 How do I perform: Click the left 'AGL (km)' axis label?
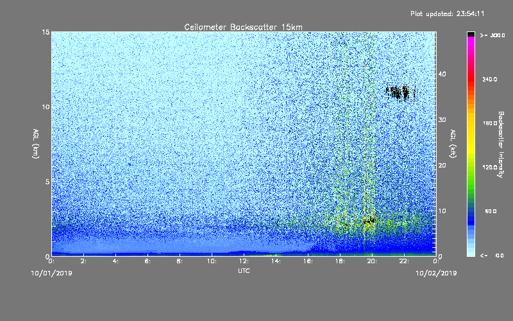click(x=36, y=143)
